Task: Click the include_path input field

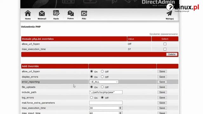Action: coord(106,92)
